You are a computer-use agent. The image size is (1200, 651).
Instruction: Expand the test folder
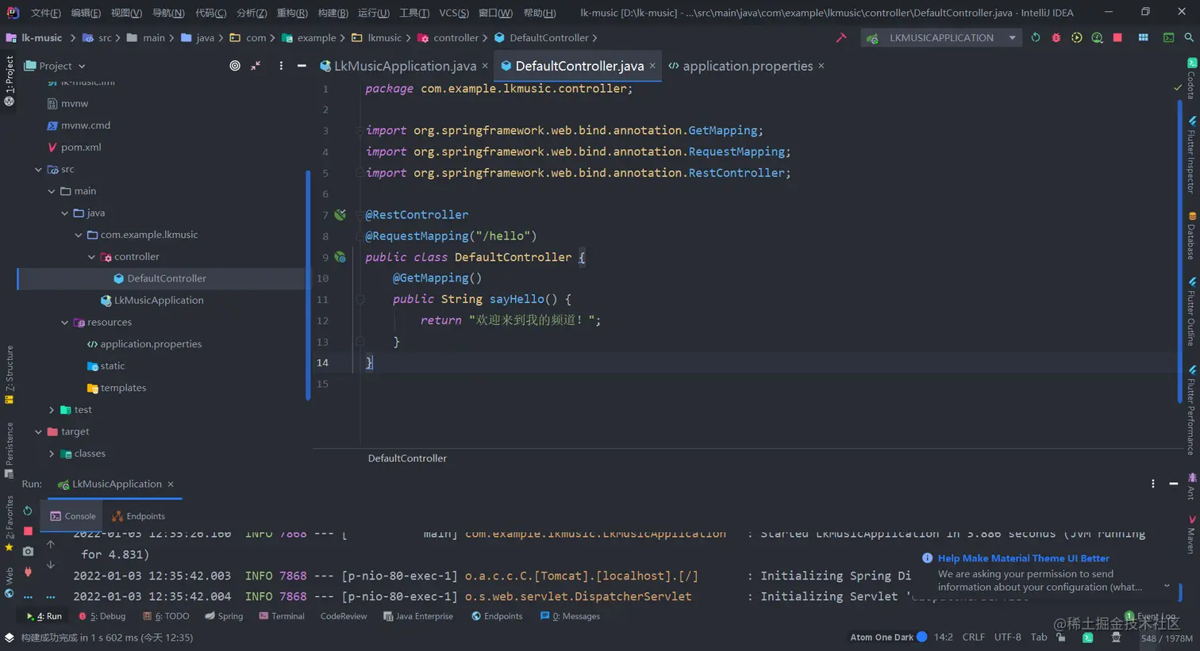[52, 410]
